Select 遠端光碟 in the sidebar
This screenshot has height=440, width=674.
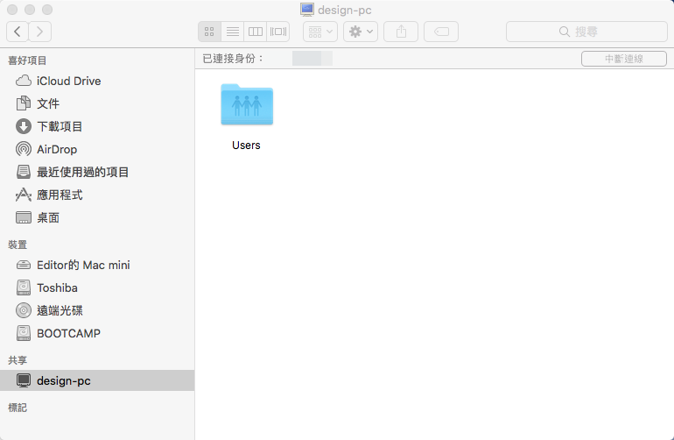point(97,310)
